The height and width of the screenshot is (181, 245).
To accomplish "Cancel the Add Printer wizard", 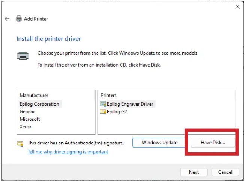I will pos(225,172).
